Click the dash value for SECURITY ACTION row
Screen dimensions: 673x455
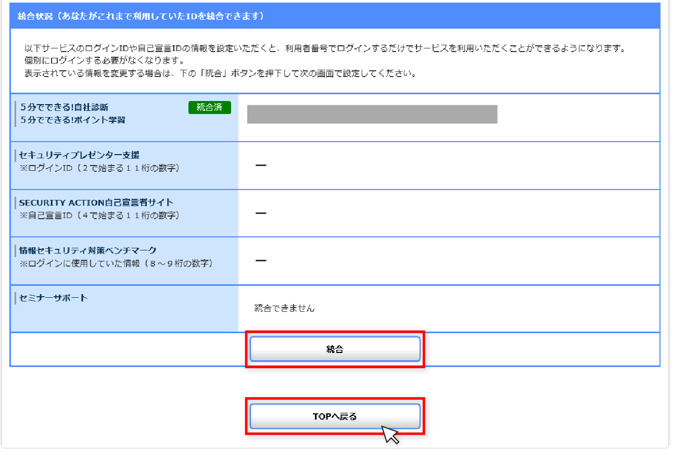[261, 213]
